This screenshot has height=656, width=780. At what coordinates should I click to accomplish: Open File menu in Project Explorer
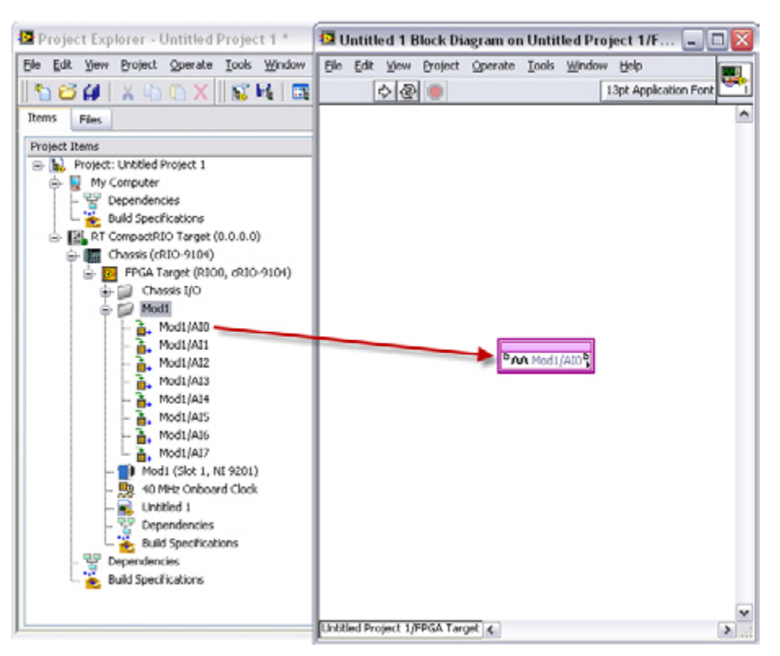pos(32,64)
